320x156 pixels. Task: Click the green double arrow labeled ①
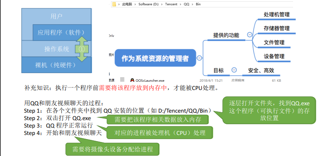[82, 49]
